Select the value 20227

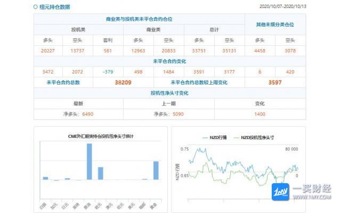click(x=48, y=51)
